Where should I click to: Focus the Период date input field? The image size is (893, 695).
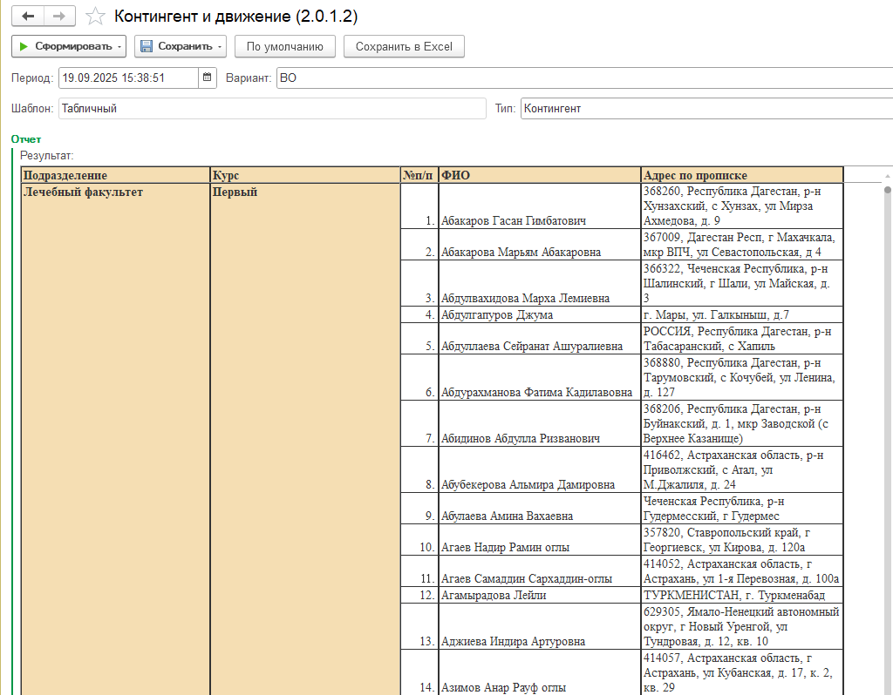tap(128, 78)
